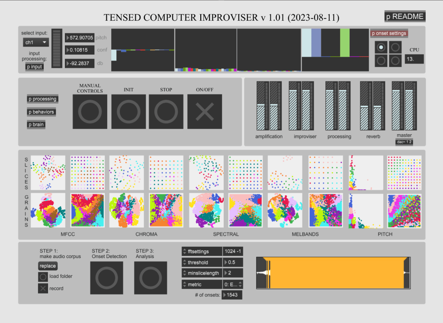
Task: Select the top-left onset radio button
Action: click(381, 47)
